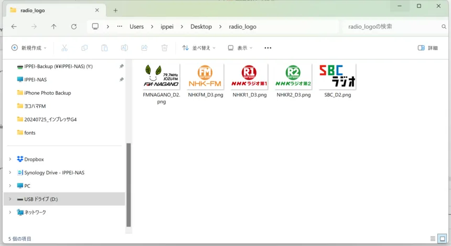451x246 pixels.
Task: Select the FMNAGANO_D2.png thumbnail
Action: 162,76
